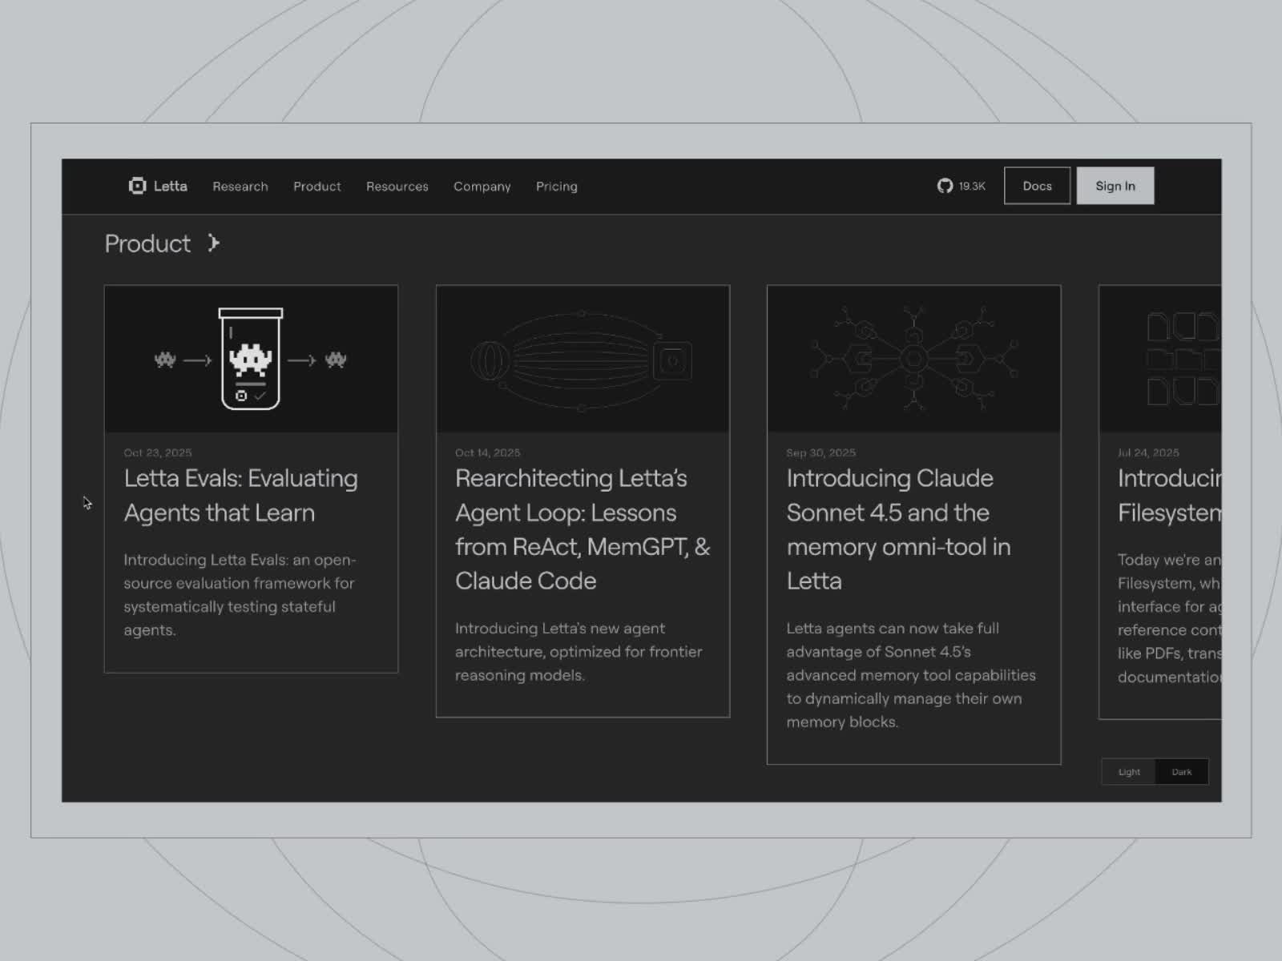1282x961 pixels.
Task: Open the Filesystem files illustration thumbnail
Action: click(x=1162, y=359)
